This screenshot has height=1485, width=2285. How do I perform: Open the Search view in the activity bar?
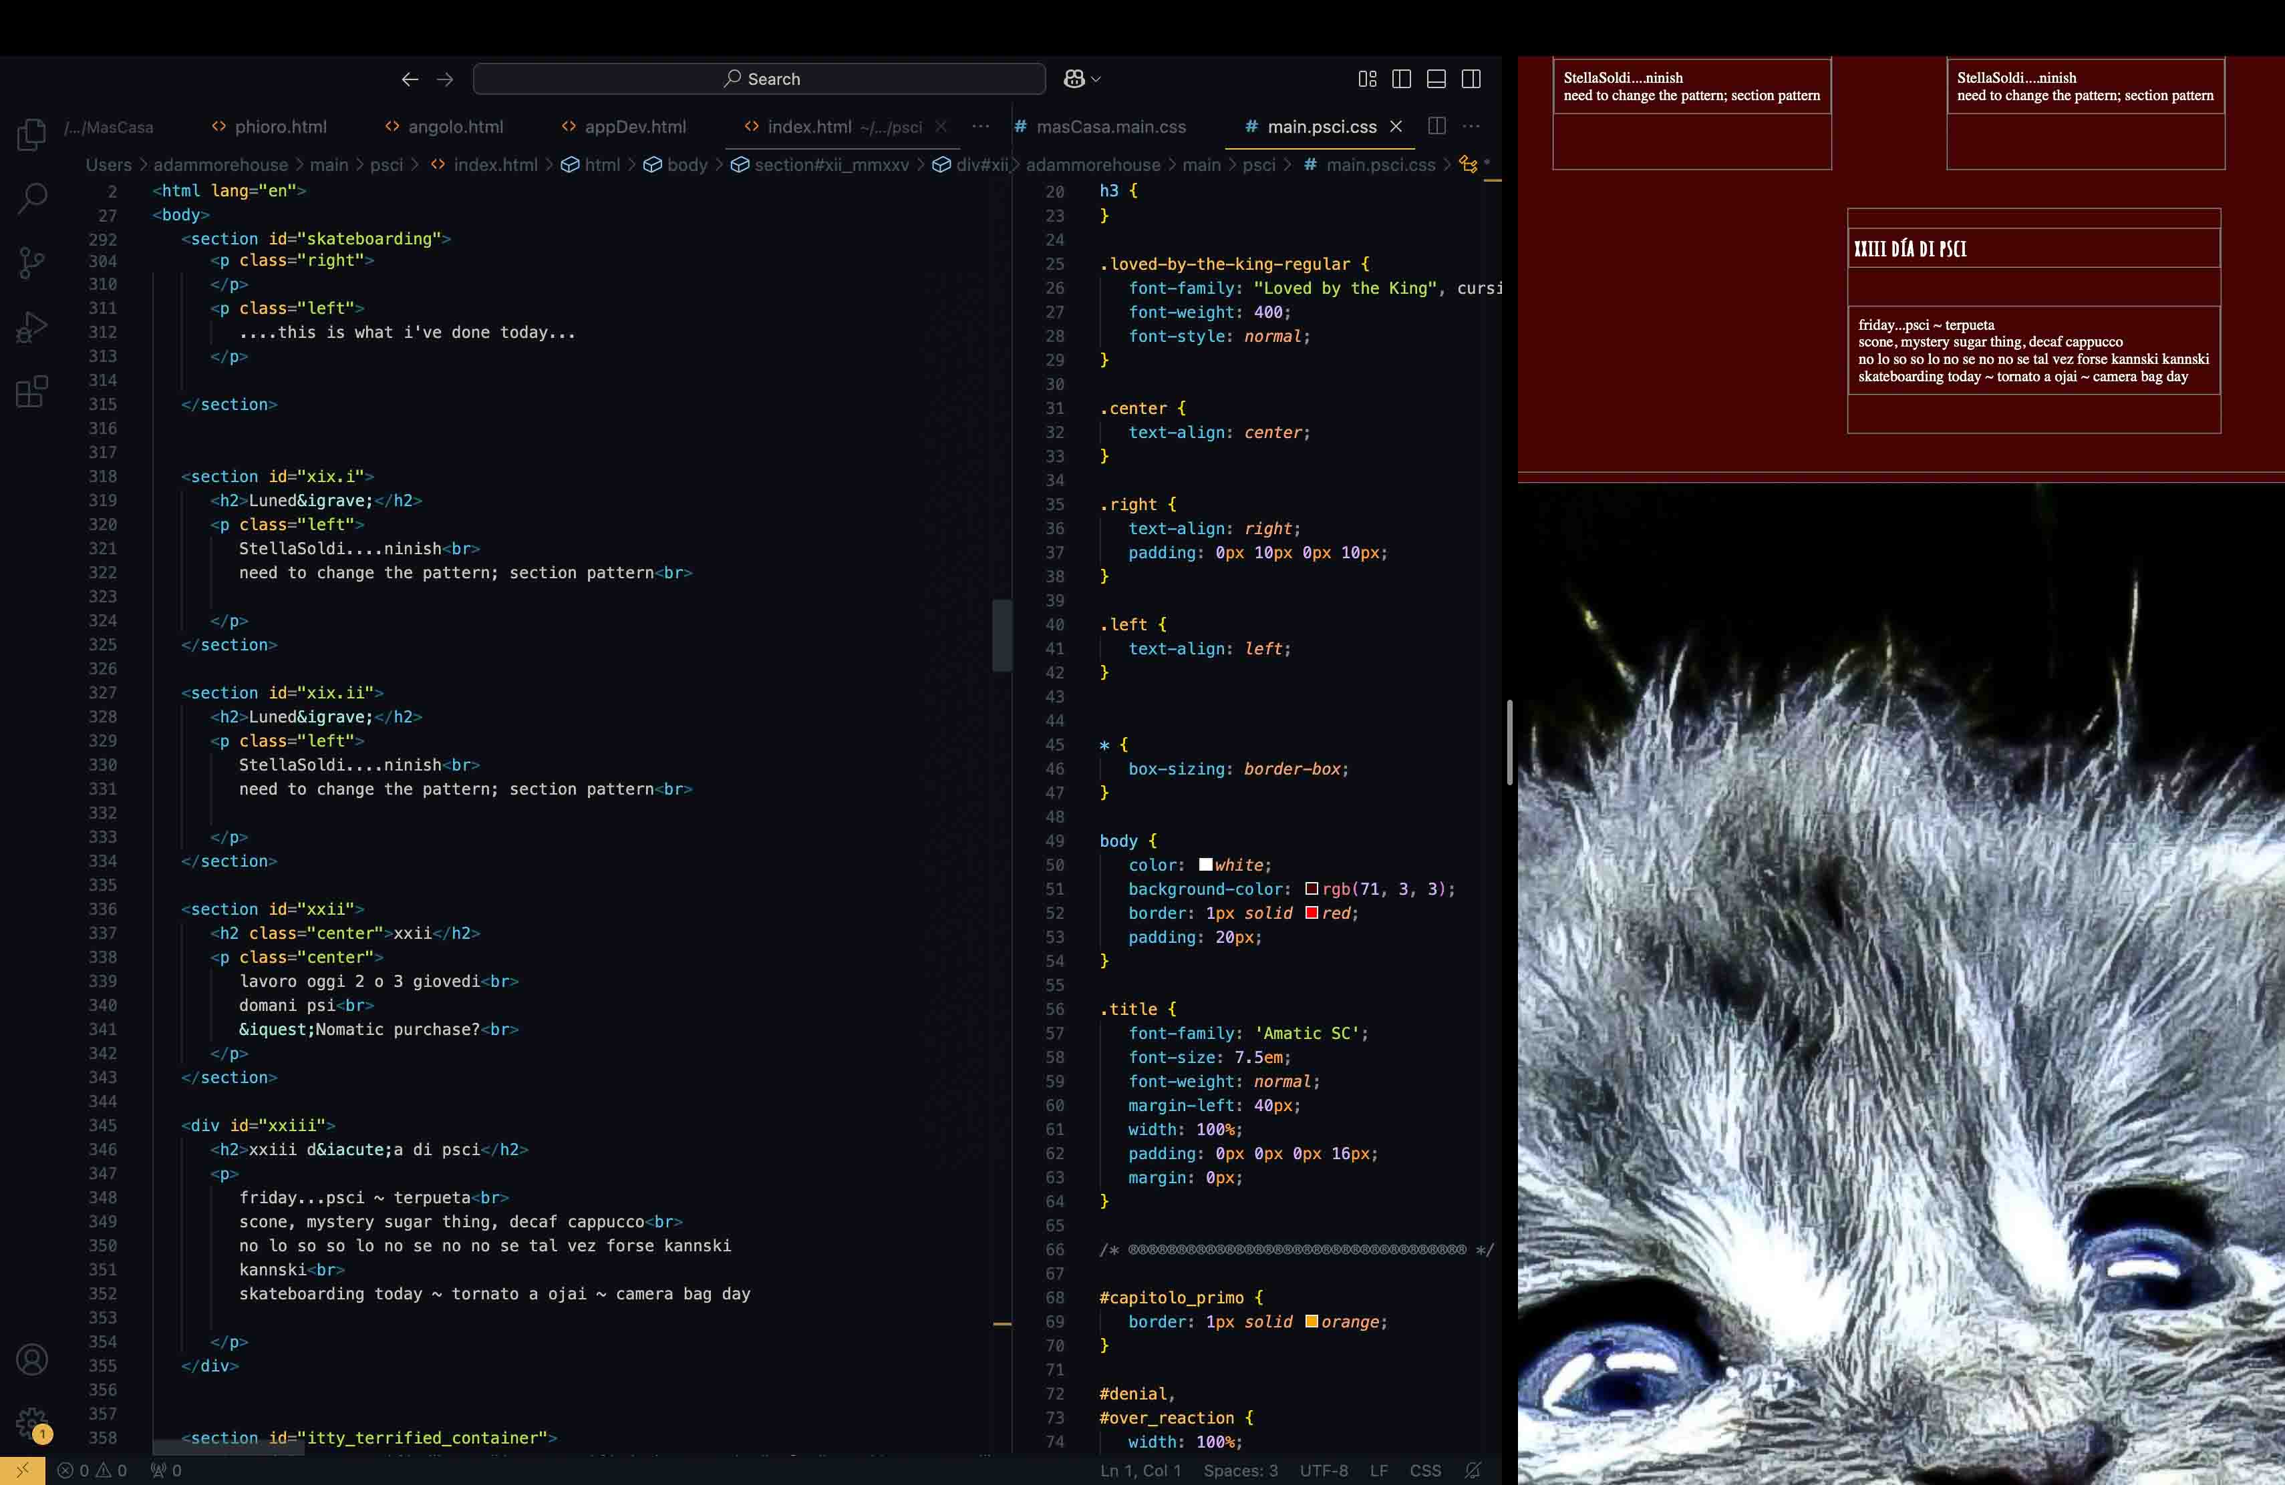[x=31, y=198]
